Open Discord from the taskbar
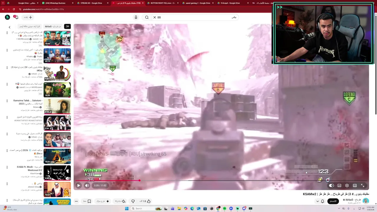 (244, 208)
